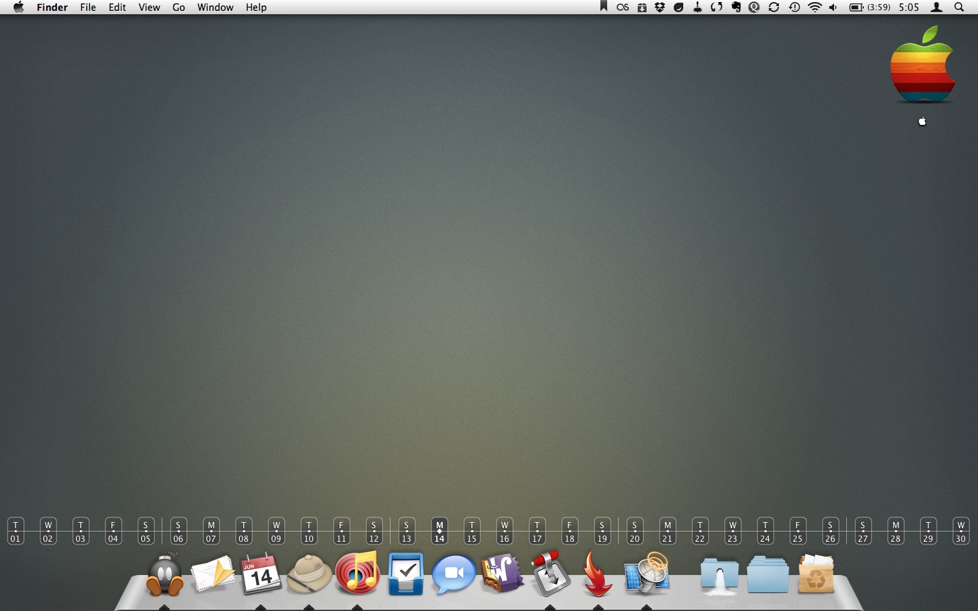Viewport: 978px width, 611px height.
Task: Click the clock showing 5:05
Action: point(909,7)
